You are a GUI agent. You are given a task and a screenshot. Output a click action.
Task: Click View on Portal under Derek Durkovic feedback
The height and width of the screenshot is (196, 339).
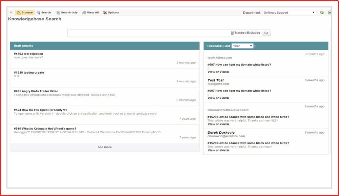tap(218, 150)
